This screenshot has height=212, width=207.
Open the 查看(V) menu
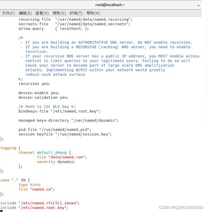(x=42, y=13)
